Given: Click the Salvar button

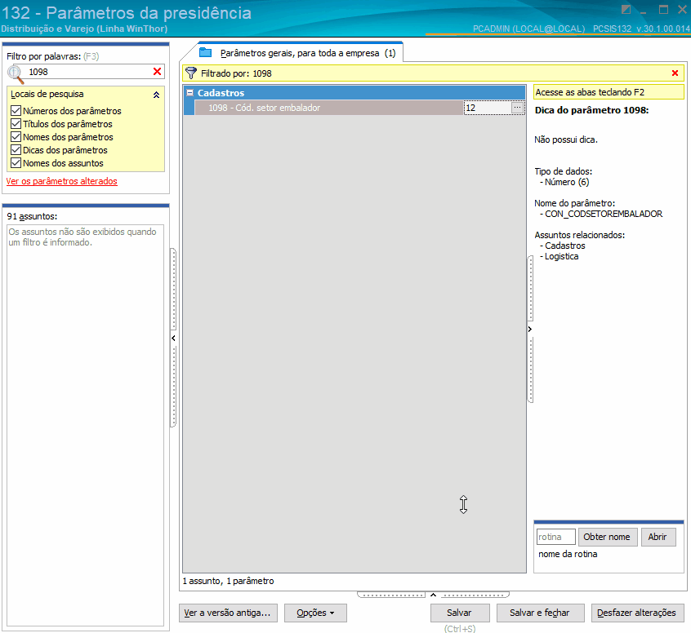Looking at the screenshot, I should coord(460,613).
